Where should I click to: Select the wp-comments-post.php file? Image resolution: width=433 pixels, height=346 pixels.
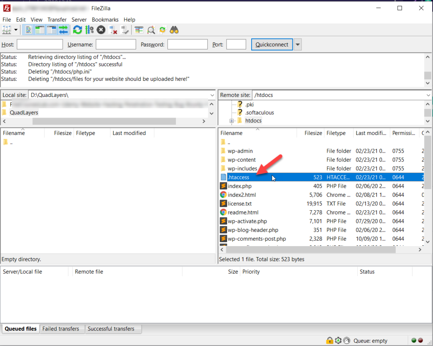pyautogui.click(x=257, y=239)
